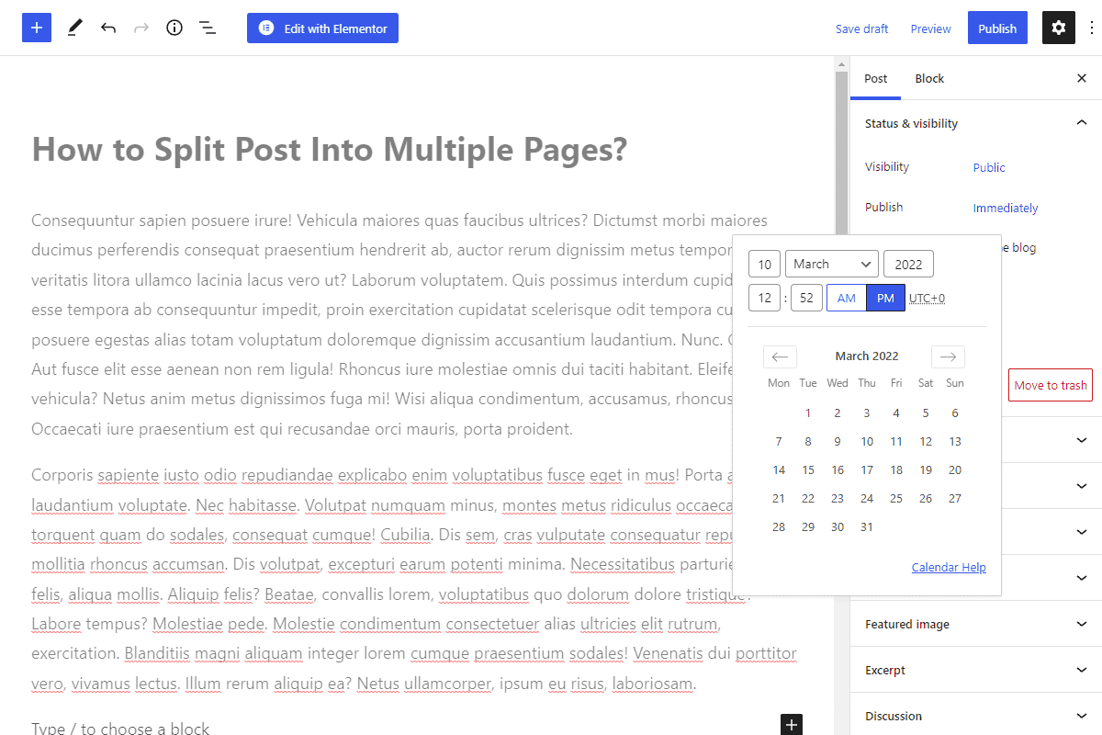The image size is (1102, 735).
Task: Click the black add block button below text
Action: pyautogui.click(x=792, y=725)
